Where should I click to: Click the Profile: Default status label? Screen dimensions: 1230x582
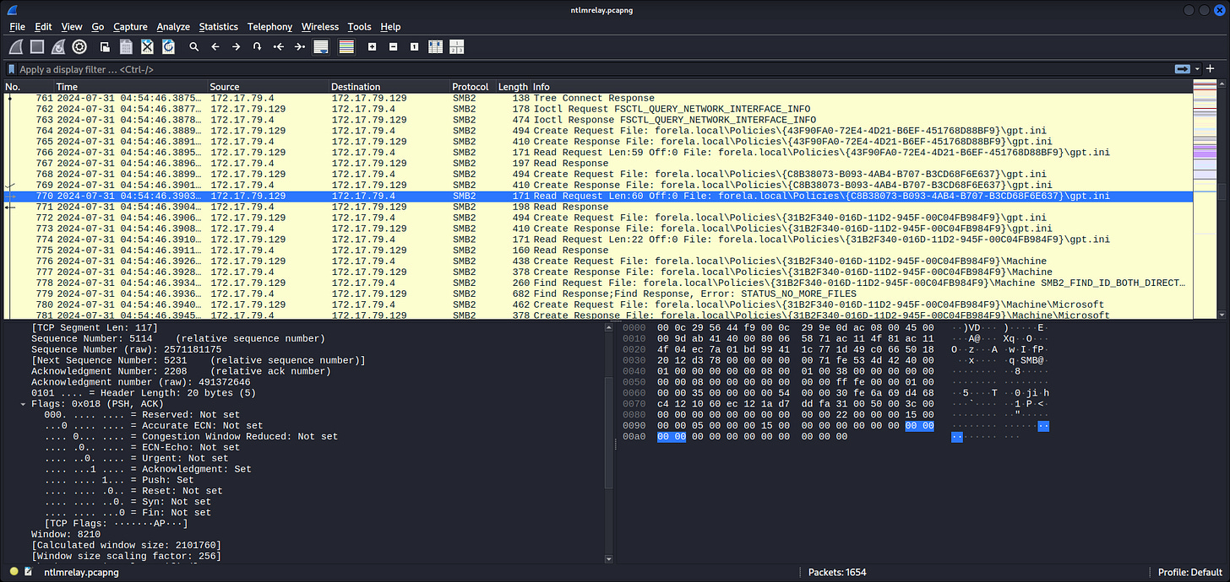1191,572
